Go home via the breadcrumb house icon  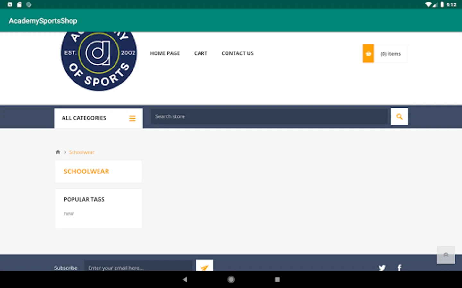(x=58, y=152)
